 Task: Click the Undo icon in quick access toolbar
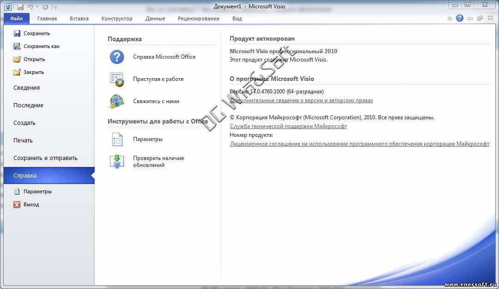coord(30,6)
